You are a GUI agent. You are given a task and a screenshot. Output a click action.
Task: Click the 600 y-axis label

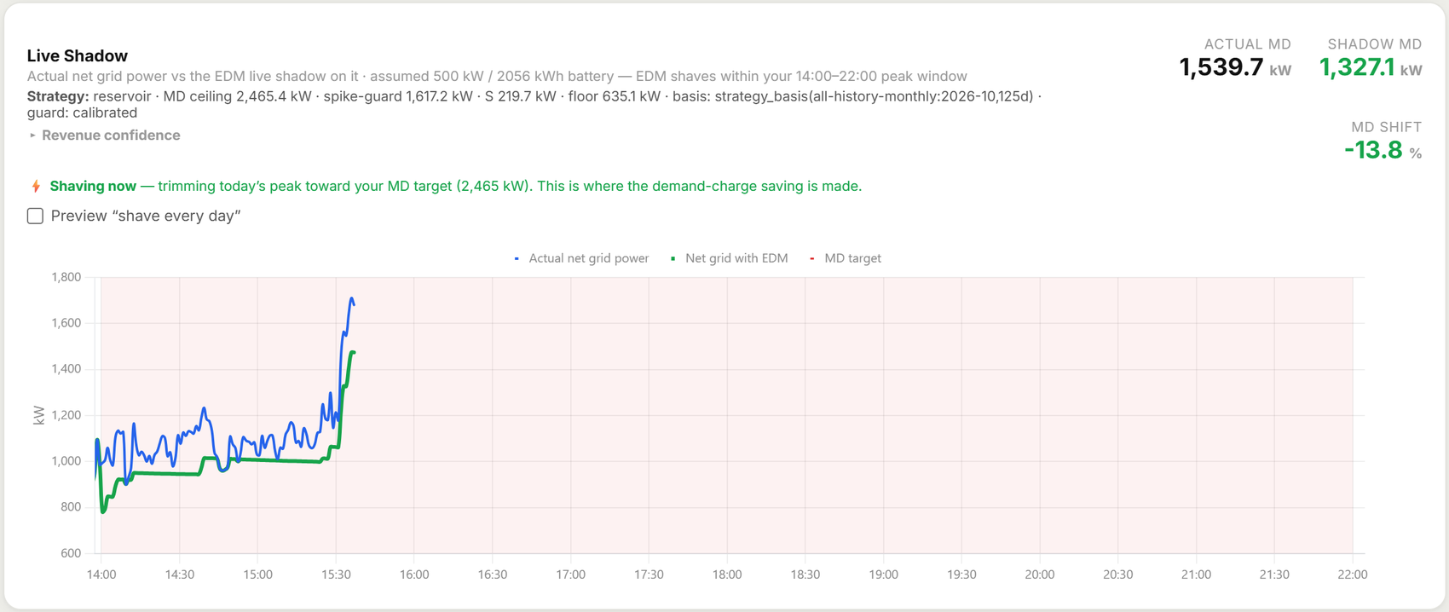point(71,553)
